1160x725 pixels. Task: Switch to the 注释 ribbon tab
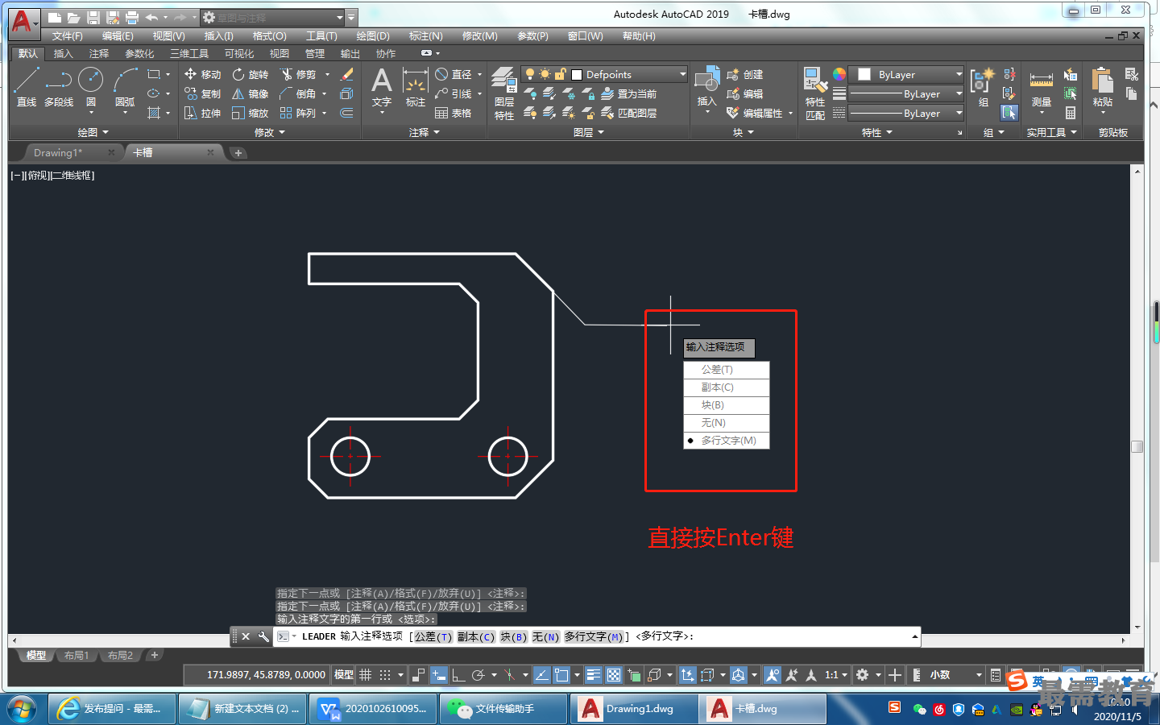[x=99, y=54]
